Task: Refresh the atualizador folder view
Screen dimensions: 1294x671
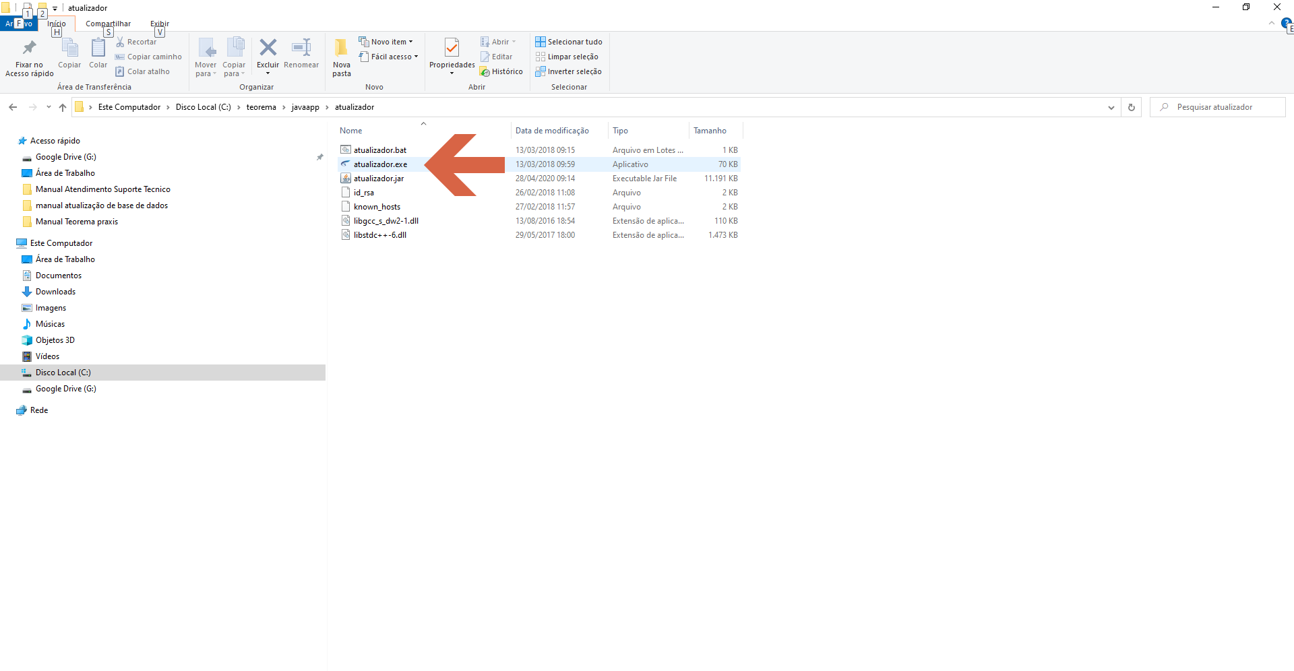Action: [1132, 107]
